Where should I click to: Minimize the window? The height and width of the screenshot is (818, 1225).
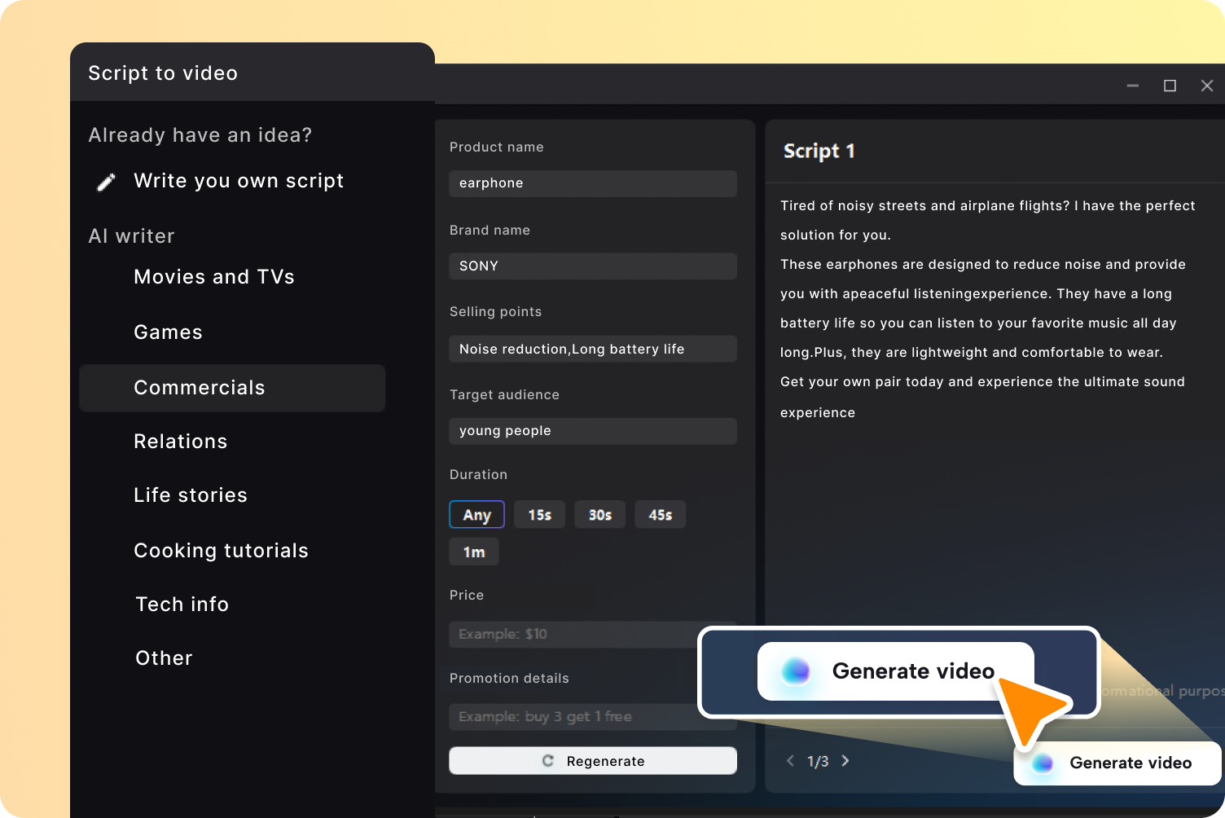coord(1133,86)
